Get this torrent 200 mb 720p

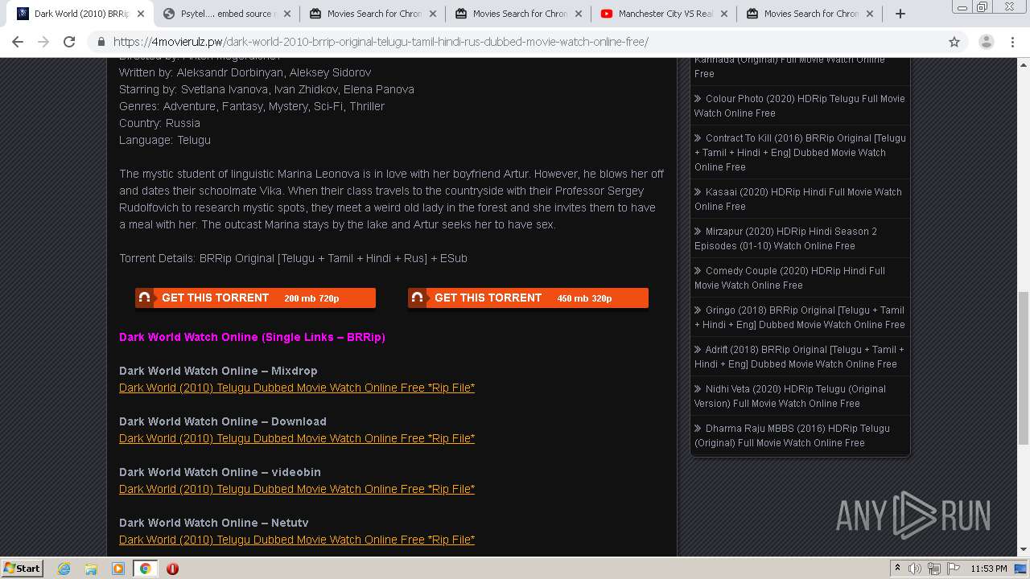255,298
